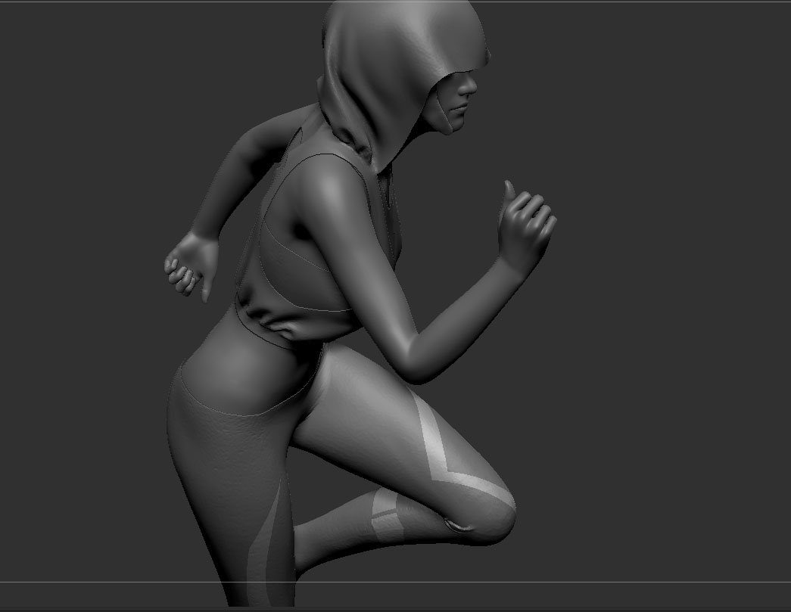Screen dimensions: 791x612
Task: Select the light band on the raised calf
Action: (385, 514)
